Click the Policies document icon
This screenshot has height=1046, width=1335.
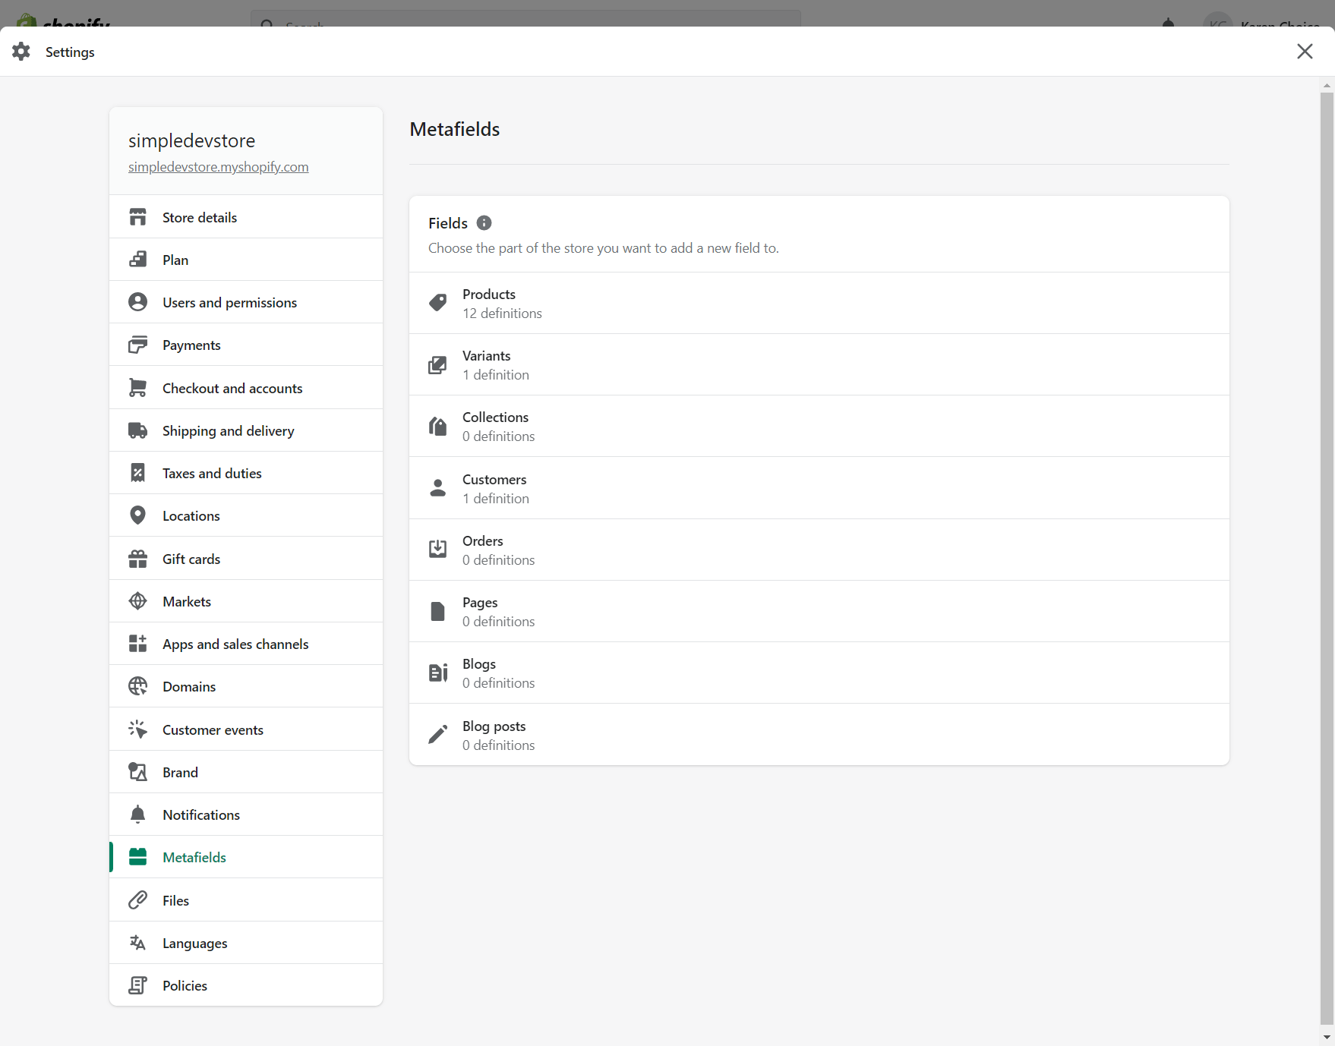point(137,985)
